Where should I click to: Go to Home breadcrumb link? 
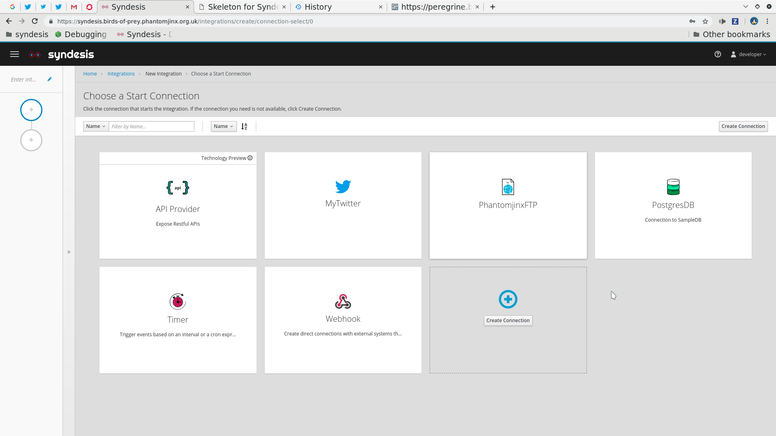tap(90, 73)
